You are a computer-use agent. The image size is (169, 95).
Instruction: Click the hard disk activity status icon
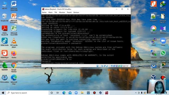click(97, 66)
